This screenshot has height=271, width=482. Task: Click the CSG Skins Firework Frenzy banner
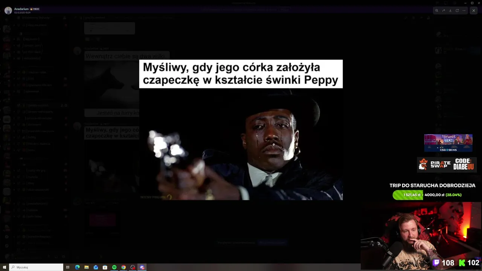(448, 143)
